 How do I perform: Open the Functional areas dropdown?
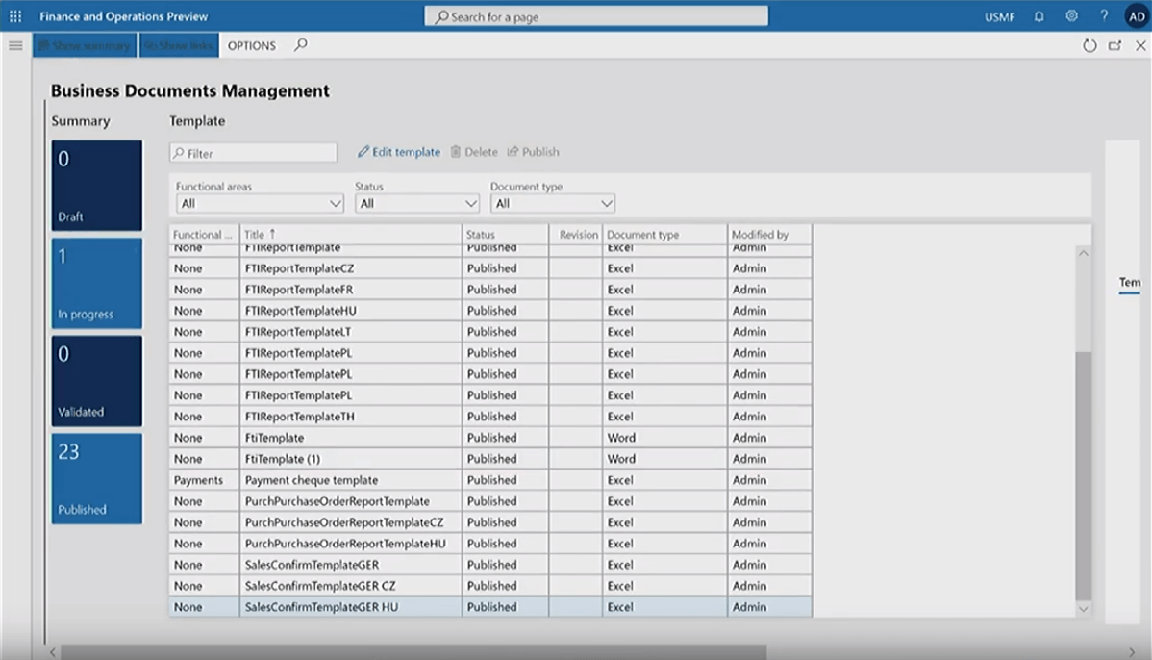(x=336, y=203)
